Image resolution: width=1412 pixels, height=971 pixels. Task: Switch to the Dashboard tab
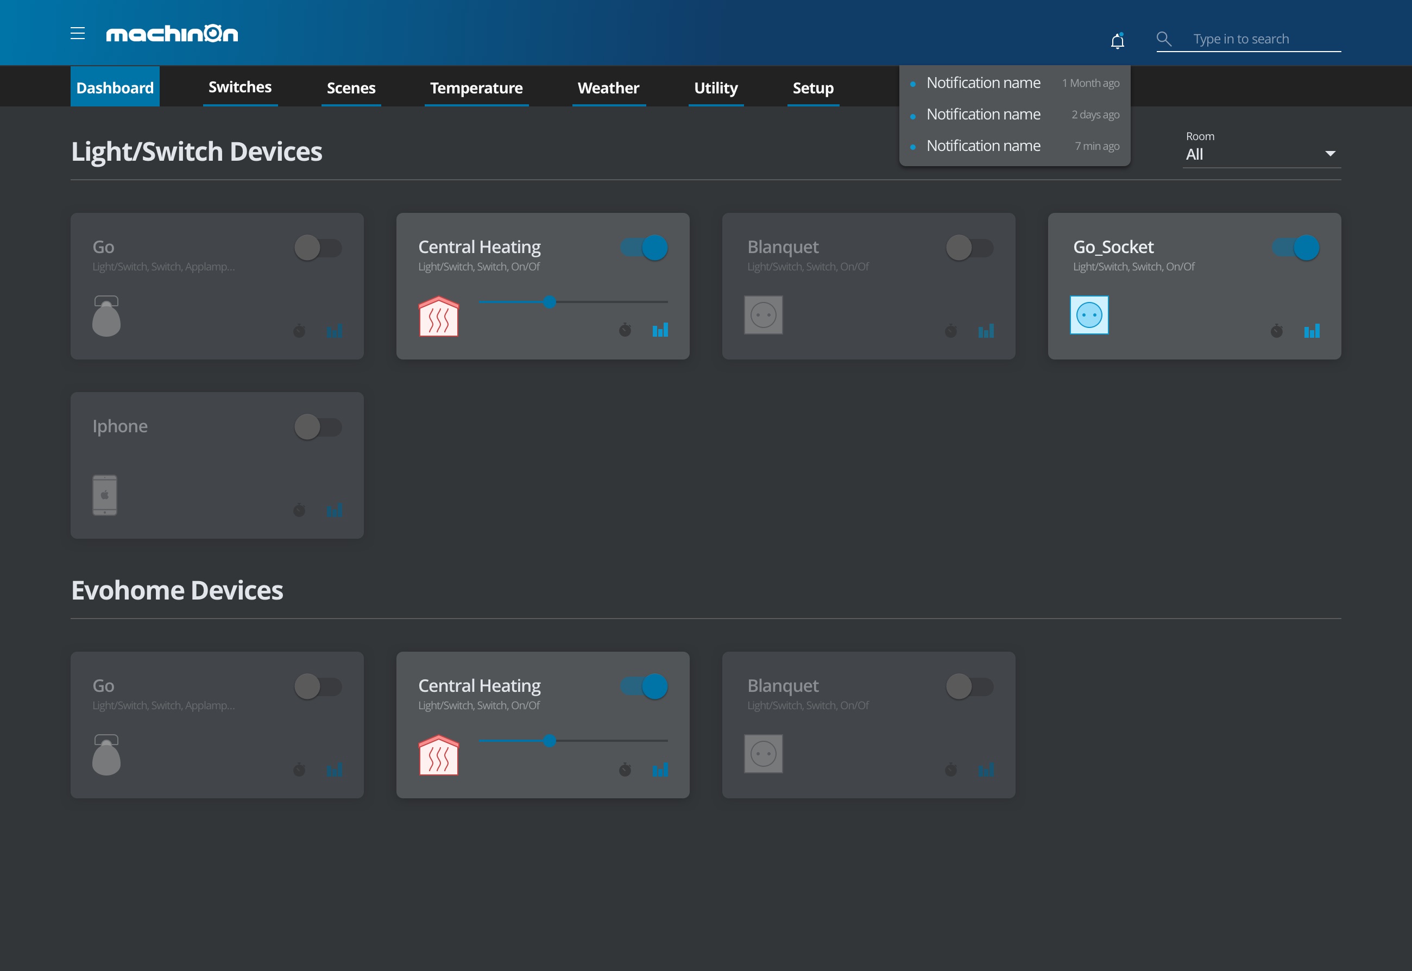click(x=115, y=87)
